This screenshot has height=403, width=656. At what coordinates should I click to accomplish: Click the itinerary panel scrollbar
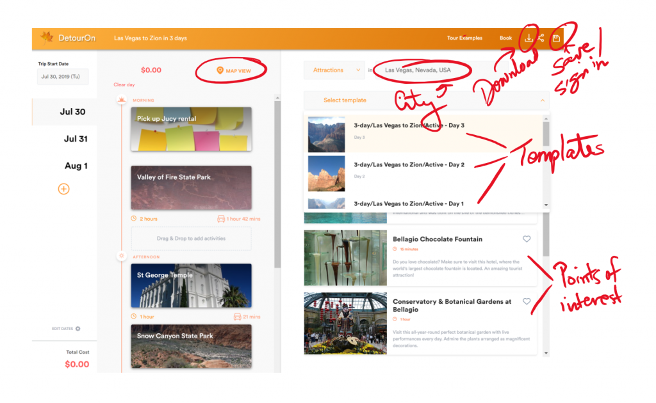pyautogui.click(x=277, y=184)
